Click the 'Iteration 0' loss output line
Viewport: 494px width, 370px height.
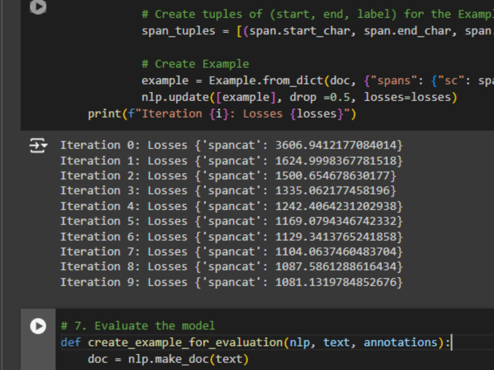coord(232,146)
